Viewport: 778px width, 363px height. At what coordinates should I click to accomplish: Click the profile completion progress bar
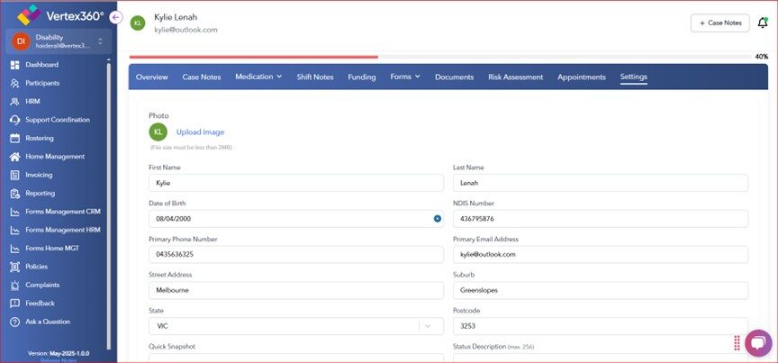(x=440, y=57)
